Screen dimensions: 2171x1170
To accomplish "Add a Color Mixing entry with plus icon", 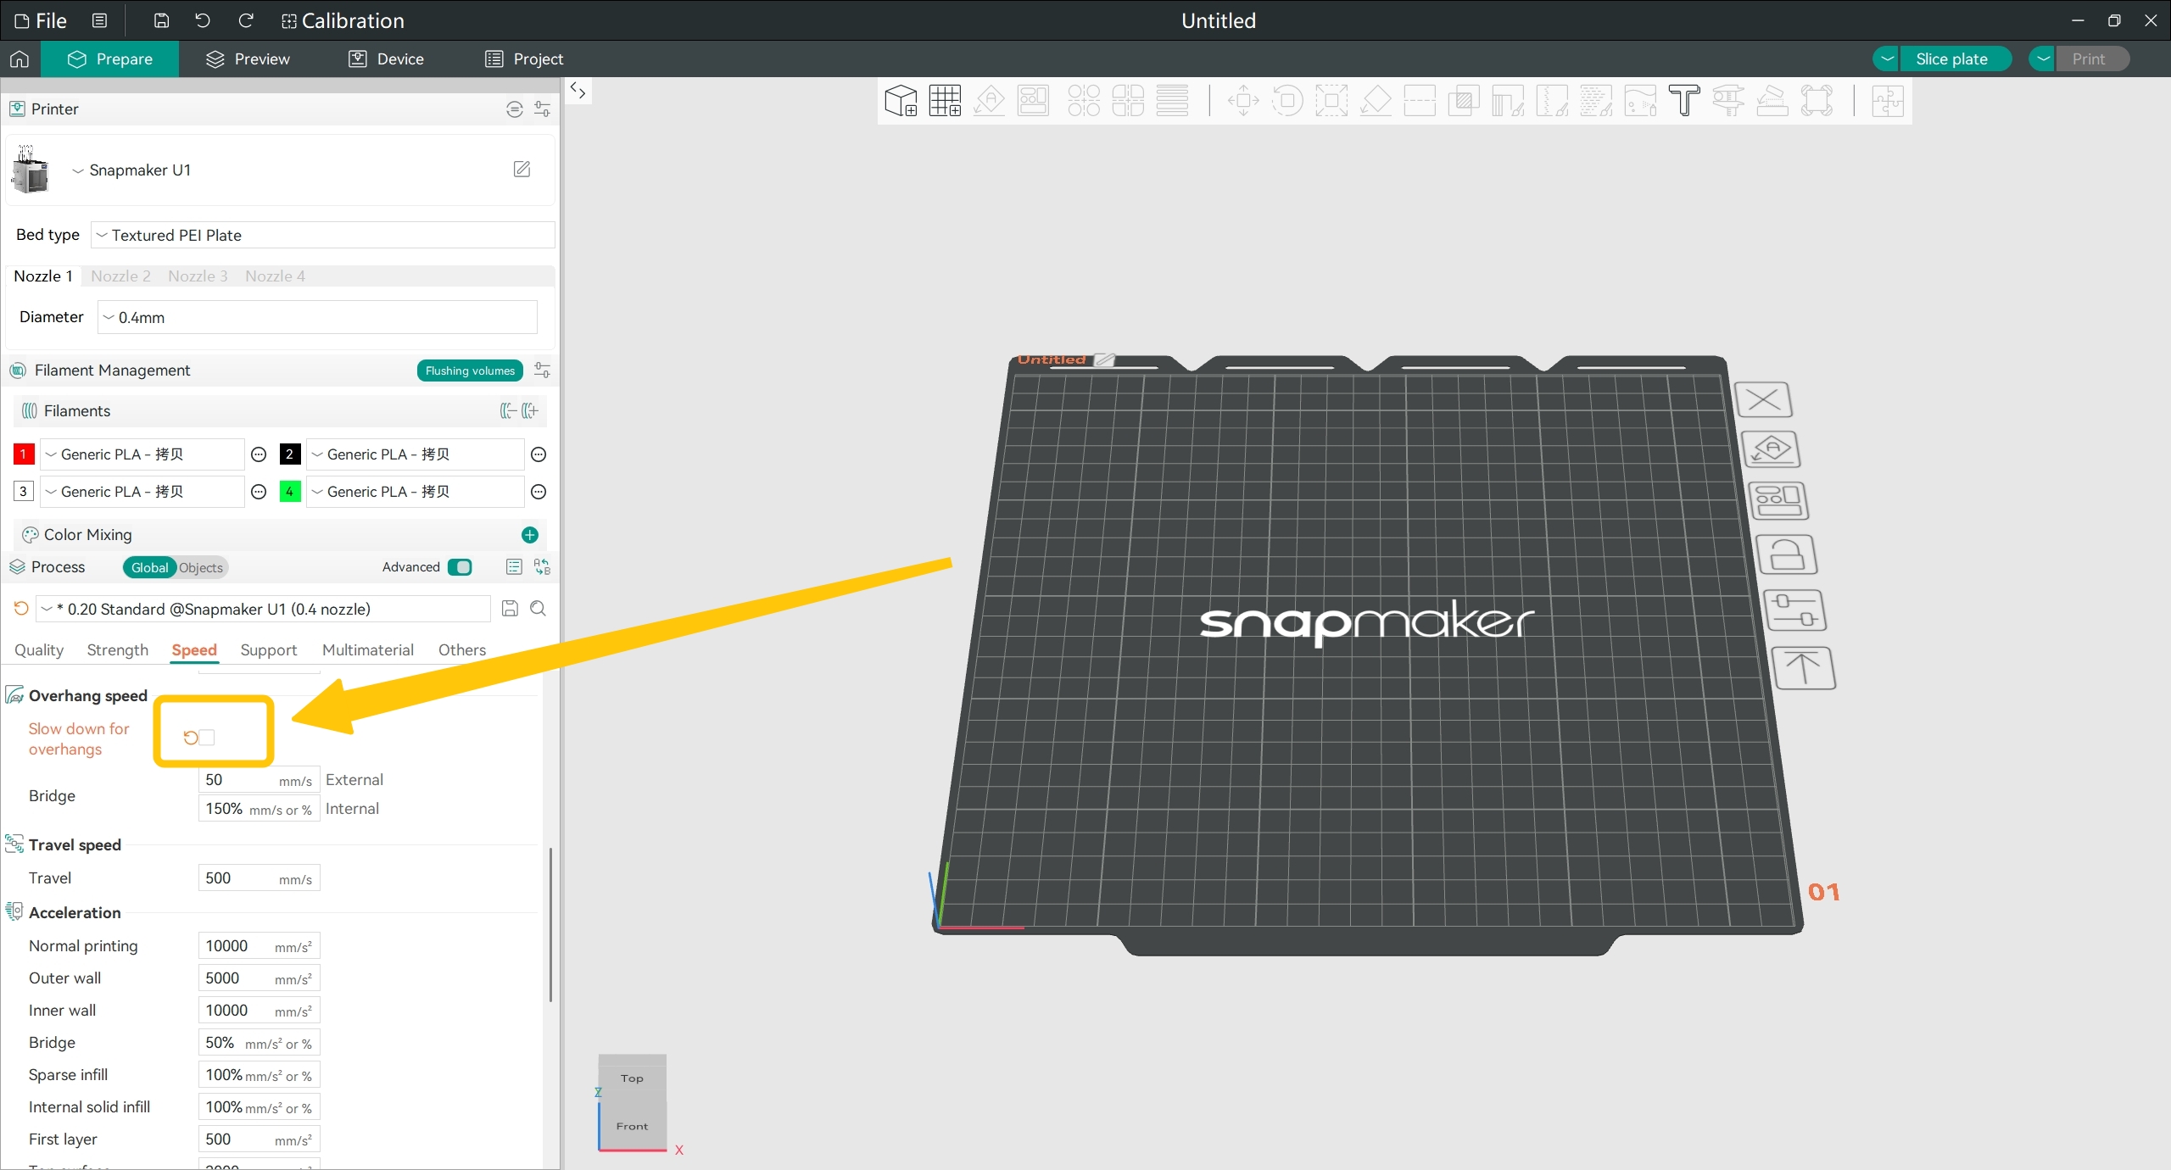I will point(530,535).
